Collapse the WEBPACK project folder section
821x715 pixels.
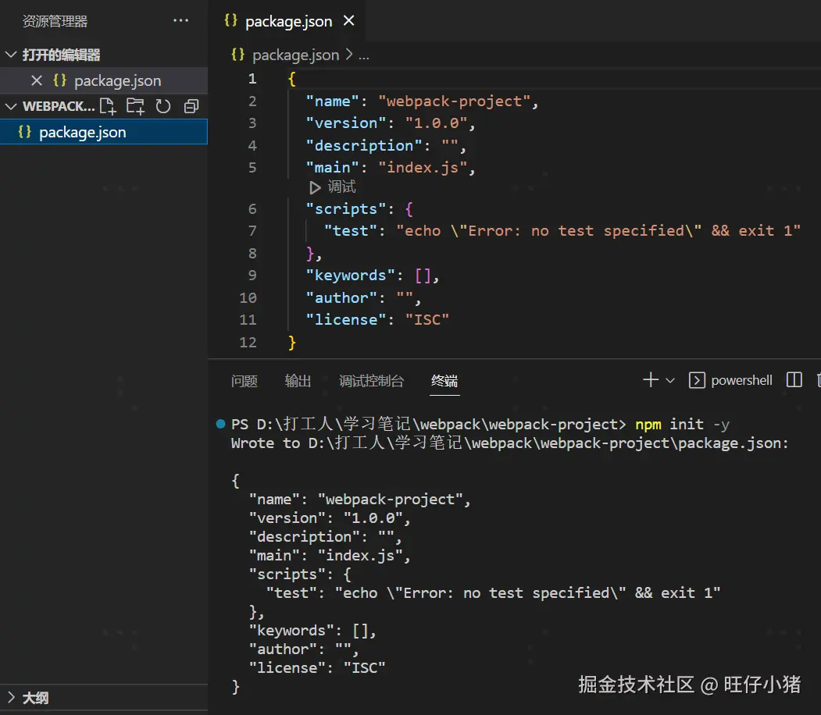pyautogui.click(x=11, y=106)
